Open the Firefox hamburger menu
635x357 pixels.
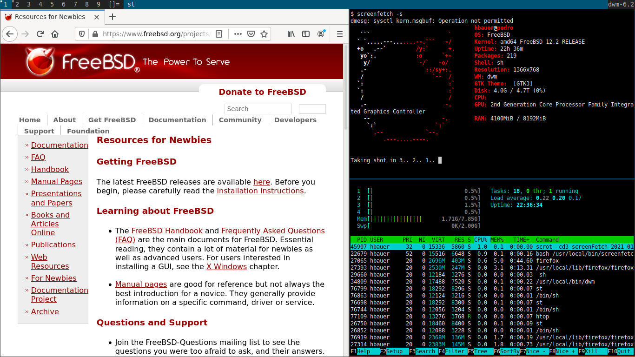click(340, 33)
